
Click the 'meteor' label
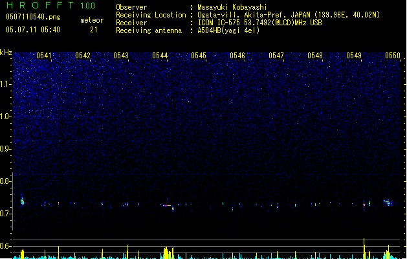[92, 20]
